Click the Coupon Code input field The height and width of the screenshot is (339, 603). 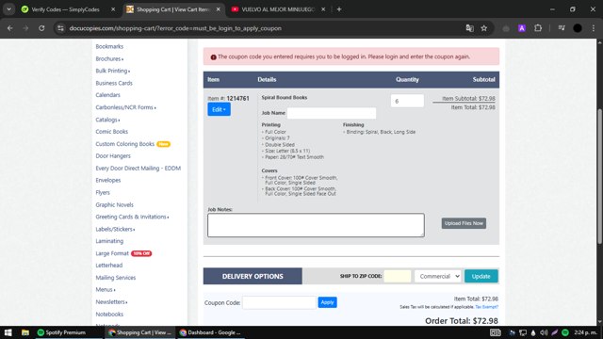click(279, 302)
